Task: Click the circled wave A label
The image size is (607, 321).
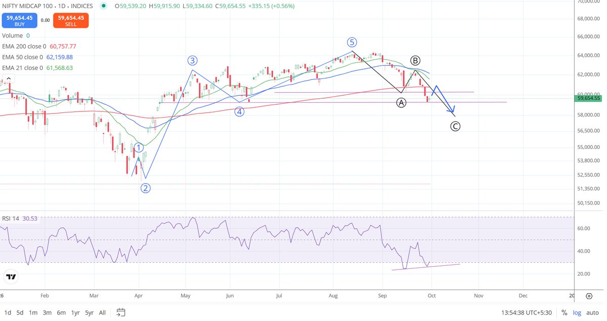Action: [x=401, y=103]
